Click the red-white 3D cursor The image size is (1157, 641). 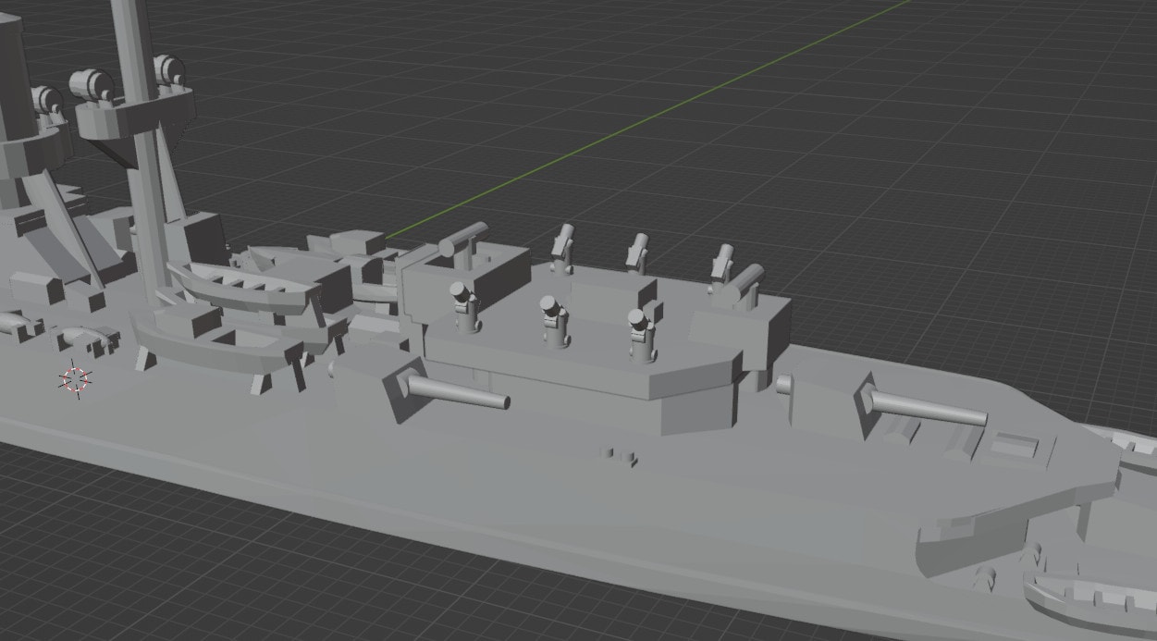click(75, 378)
